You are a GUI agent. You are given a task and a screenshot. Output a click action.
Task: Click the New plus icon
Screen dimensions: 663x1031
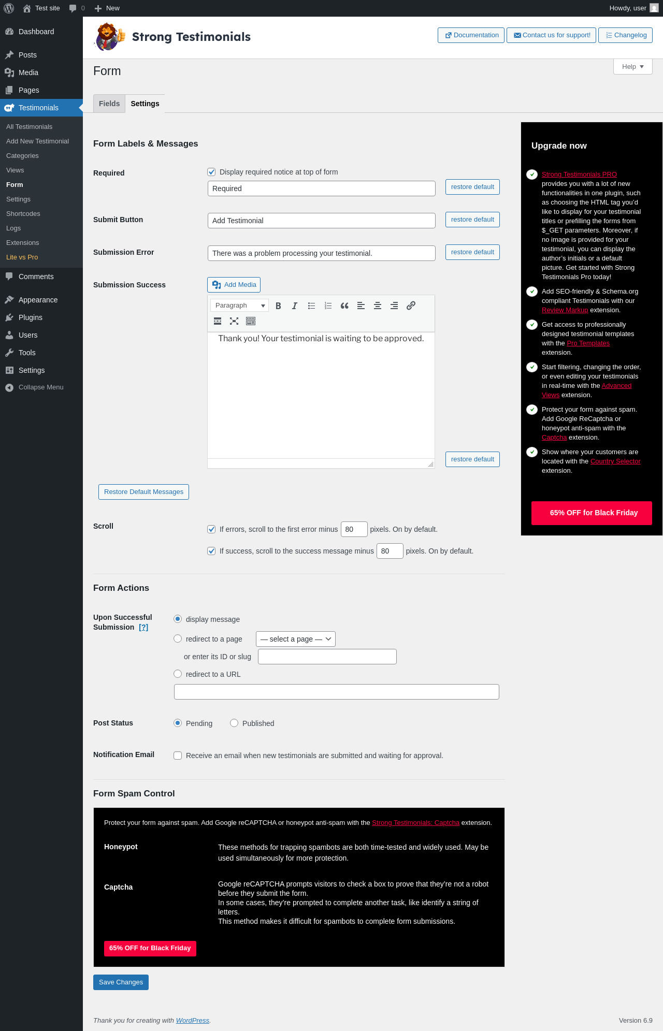coord(98,8)
